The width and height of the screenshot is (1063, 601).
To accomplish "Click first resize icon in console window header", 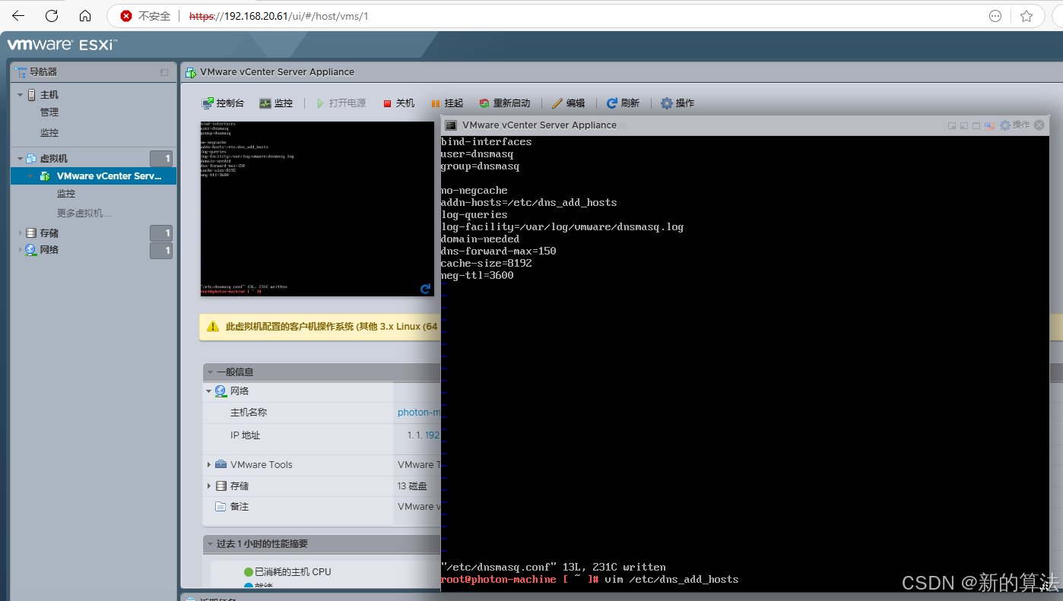I will (x=951, y=125).
